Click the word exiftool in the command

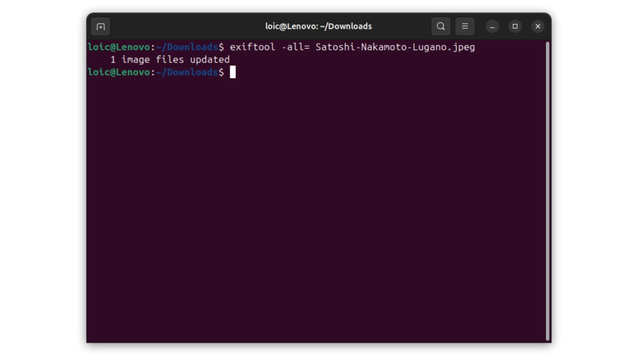click(252, 47)
